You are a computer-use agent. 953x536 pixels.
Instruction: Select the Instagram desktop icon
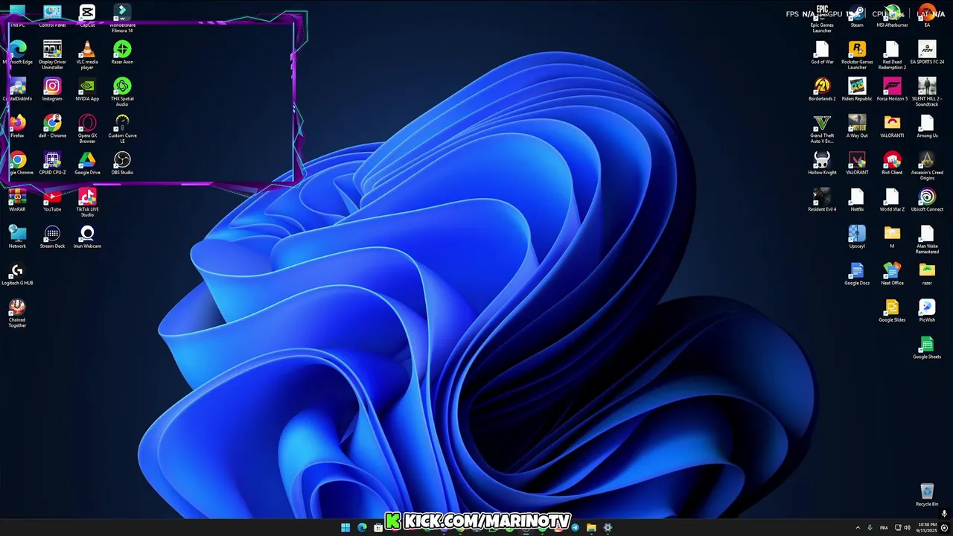click(52, 90)
